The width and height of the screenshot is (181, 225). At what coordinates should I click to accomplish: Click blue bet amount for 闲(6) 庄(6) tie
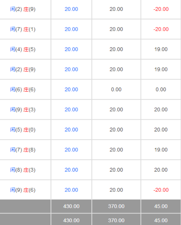[x=71, y=89]
